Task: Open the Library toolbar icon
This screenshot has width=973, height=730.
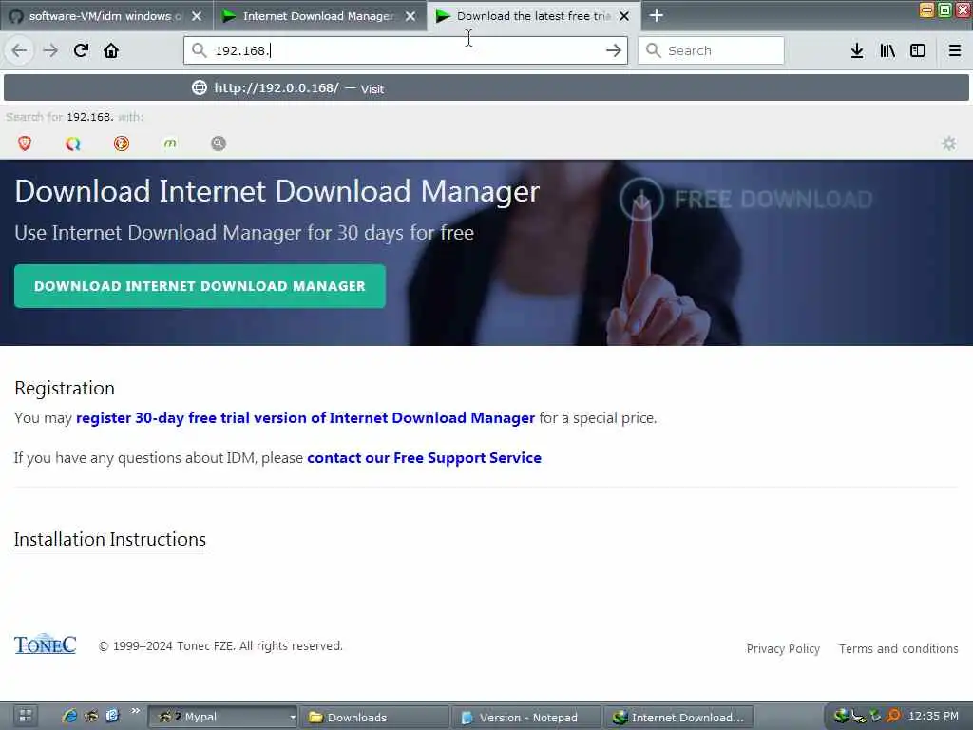Action: tap(887, 50)
